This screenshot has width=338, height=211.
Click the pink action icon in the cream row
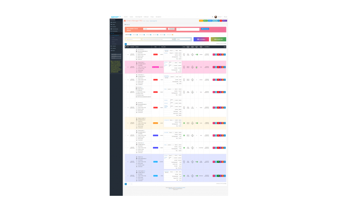[214, 123]
